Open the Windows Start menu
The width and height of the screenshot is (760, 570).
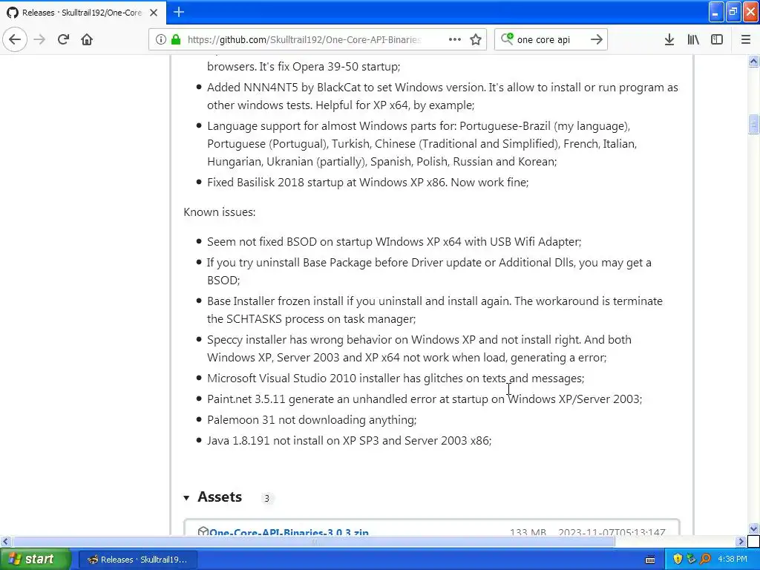(35, 559)
